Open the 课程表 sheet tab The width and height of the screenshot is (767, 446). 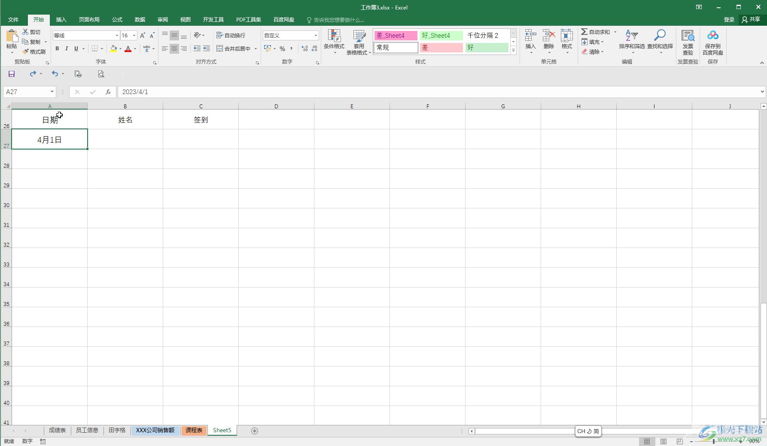coord(194,430)
